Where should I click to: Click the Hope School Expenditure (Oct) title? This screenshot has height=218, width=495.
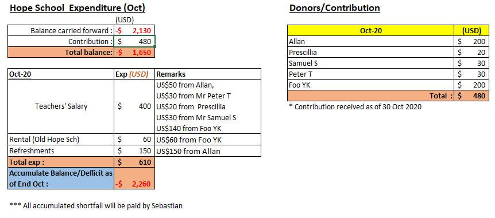(78, 8)
